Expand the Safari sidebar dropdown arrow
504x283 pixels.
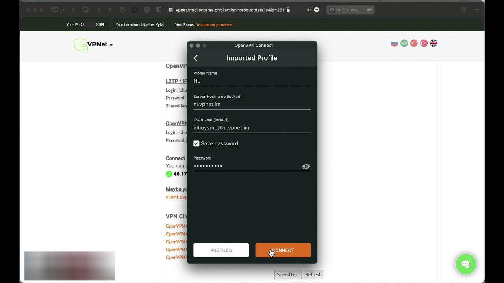point(63,10)
